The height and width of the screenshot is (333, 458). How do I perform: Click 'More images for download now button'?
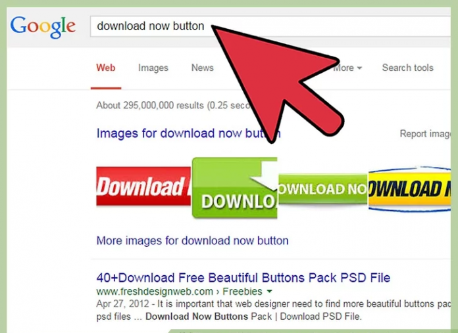coord(192,240)
